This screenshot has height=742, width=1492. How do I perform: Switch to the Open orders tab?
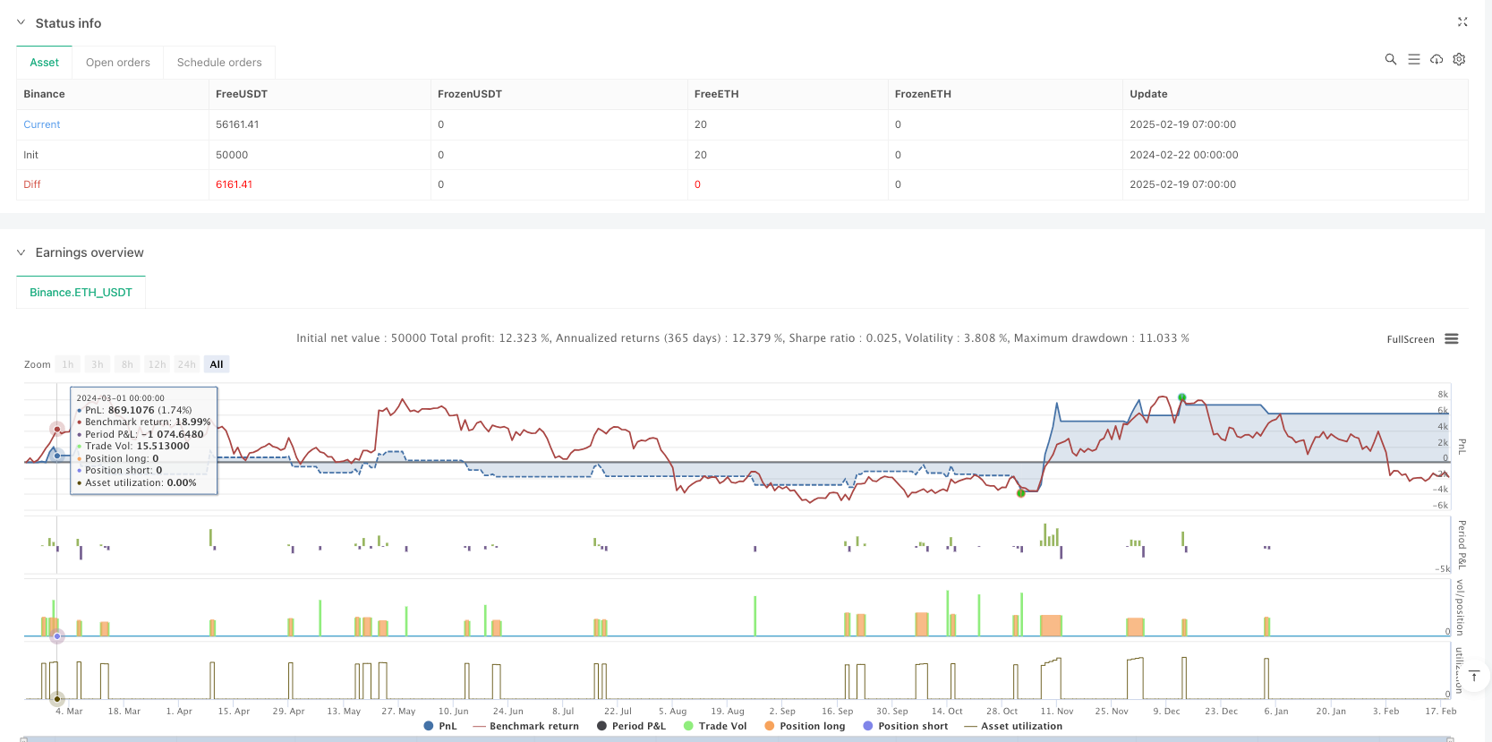click(x=117, y=63)
